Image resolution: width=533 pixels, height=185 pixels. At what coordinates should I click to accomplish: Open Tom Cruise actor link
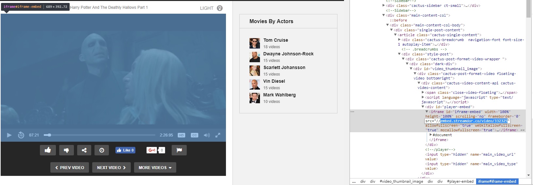pyautogui.click(x=276, y=40)
